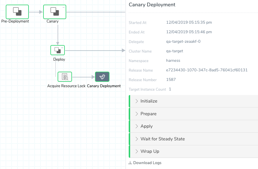Collapse the Deploy group via minus mark
Viewport: 258px width, 169px height.
(x=62, y=48)
